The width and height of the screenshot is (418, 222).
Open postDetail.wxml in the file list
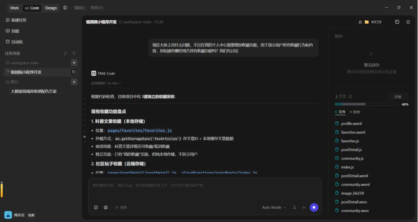point(354,176)
